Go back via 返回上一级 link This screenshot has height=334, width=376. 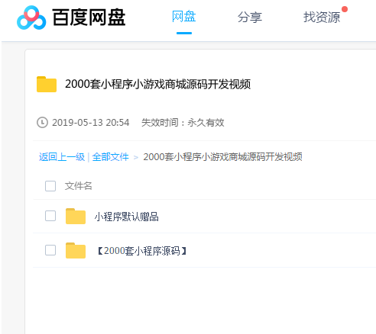tap(62, 157)
